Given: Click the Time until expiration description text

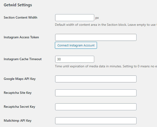Looking at the screenshot, I should click(105, 66).
